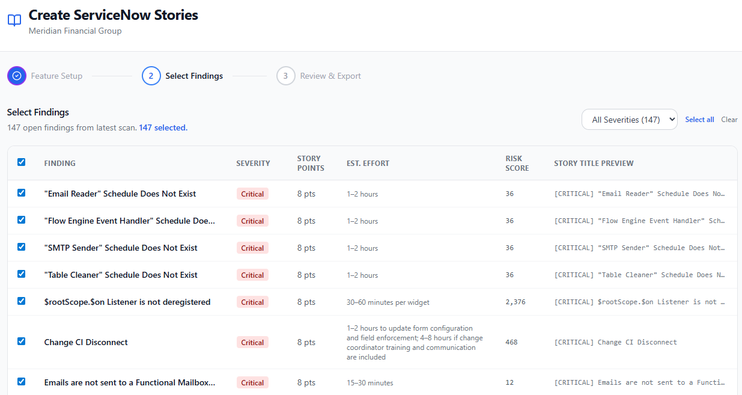The image size is (742, 395).
Task: Click the "Flow Engine Event Handler" finding name
Action: click(129, 221)
